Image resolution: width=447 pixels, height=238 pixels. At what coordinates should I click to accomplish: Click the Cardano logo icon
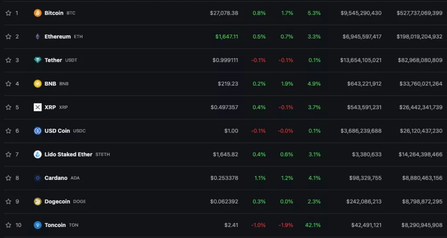(x=38, y=178)
